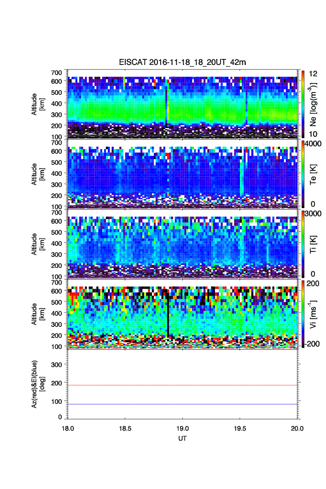The width and height of the screenshot is (326, 489).
Task: Click the Ne electron density colorbar
Action: 303,104
